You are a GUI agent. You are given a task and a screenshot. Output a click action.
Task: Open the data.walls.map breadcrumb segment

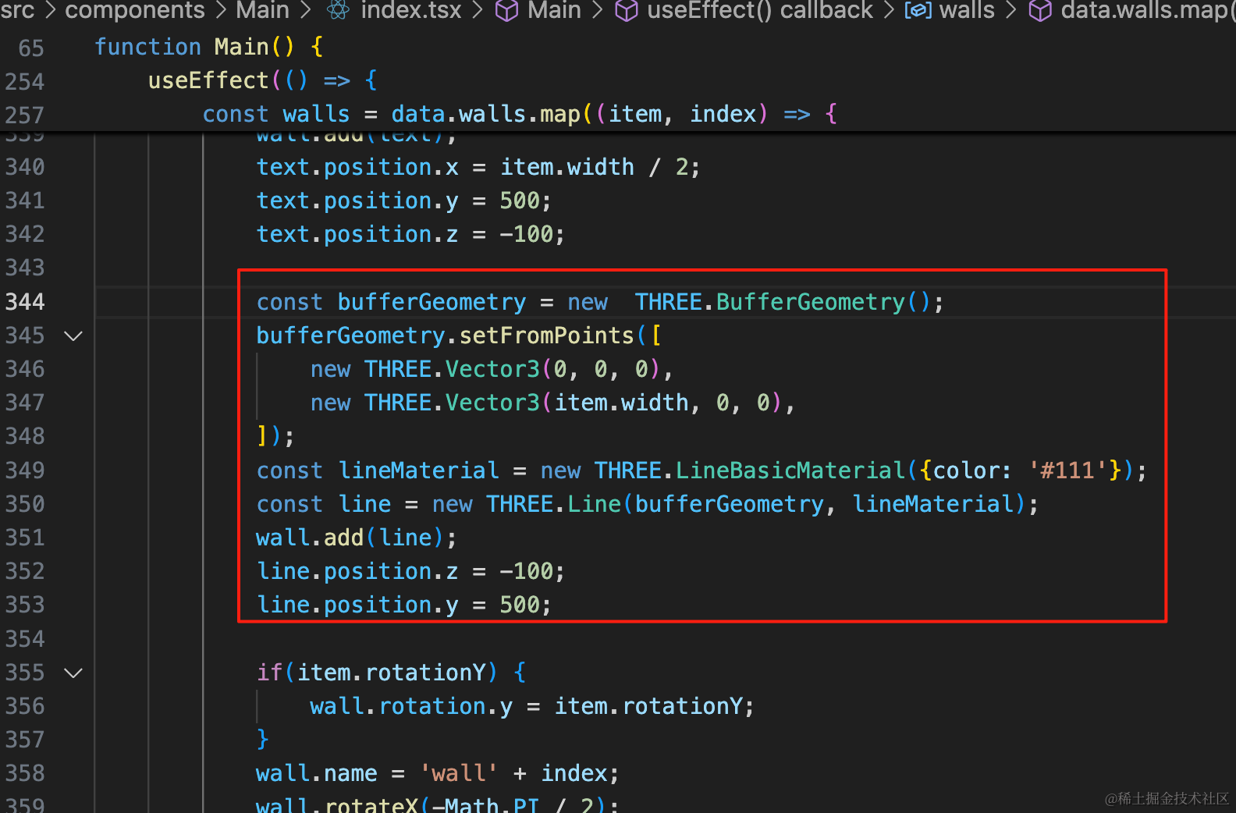click(1147, 10)
